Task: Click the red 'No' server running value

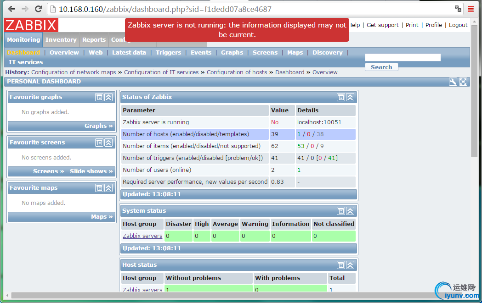Action: click(x=274, y=122)
